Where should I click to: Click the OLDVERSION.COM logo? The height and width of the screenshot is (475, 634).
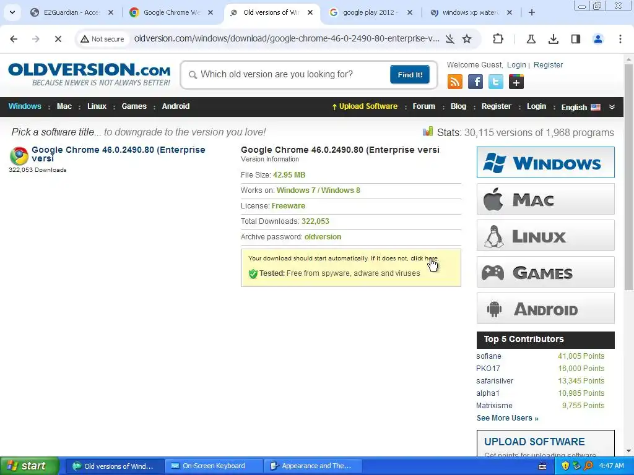[x=89, y=74]
